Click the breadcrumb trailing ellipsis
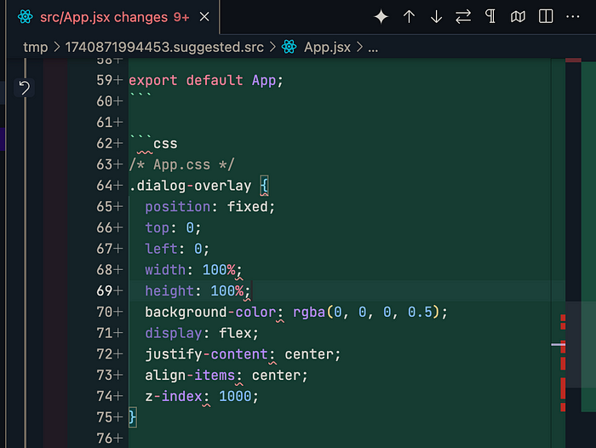Image resolution: width=596 pixels, height=448 pixels. click(x=373, y=49)
